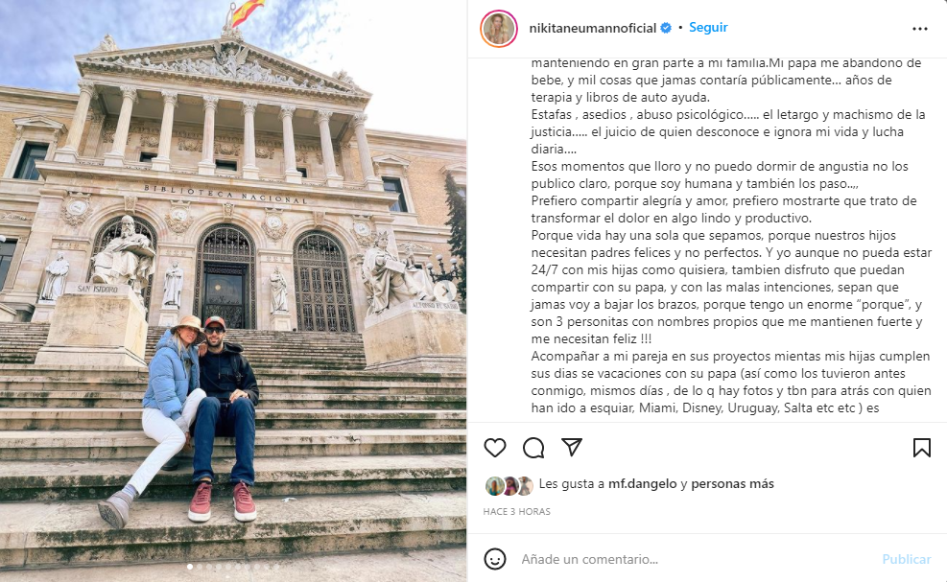Follow the account with Seguir

tap(708, 27)
